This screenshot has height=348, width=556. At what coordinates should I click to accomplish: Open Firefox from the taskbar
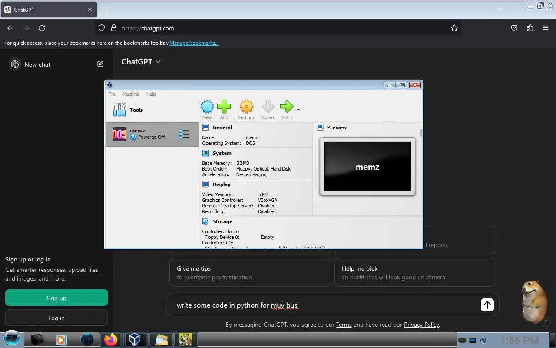[x=111, y=339]
